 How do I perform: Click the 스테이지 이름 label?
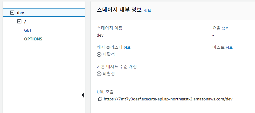(x=109, y=28)
